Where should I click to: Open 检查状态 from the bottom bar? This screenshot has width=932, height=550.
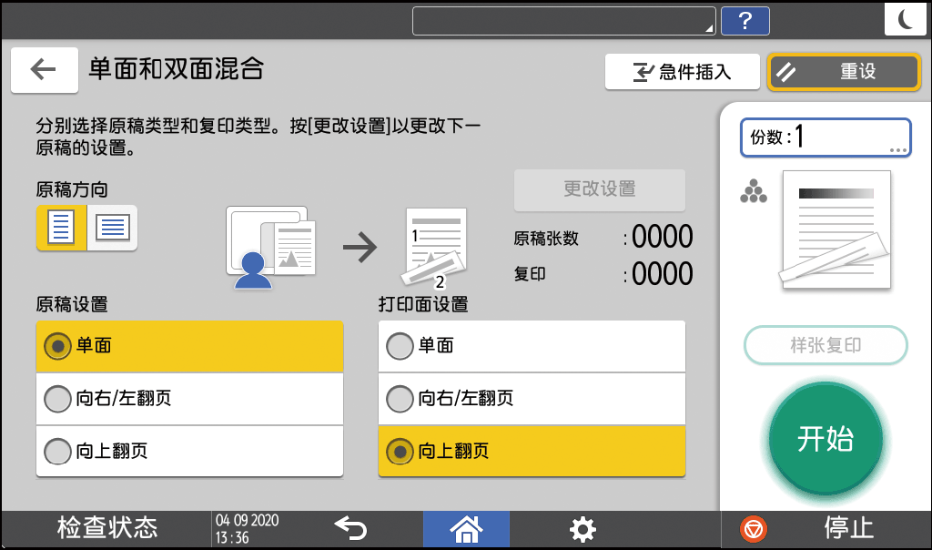(109, 528)
